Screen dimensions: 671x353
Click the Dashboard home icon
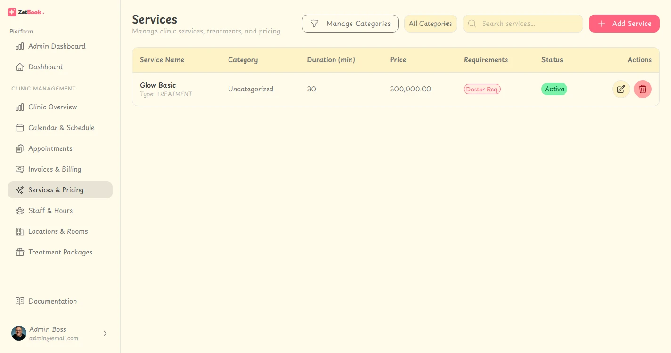[20, 67]
